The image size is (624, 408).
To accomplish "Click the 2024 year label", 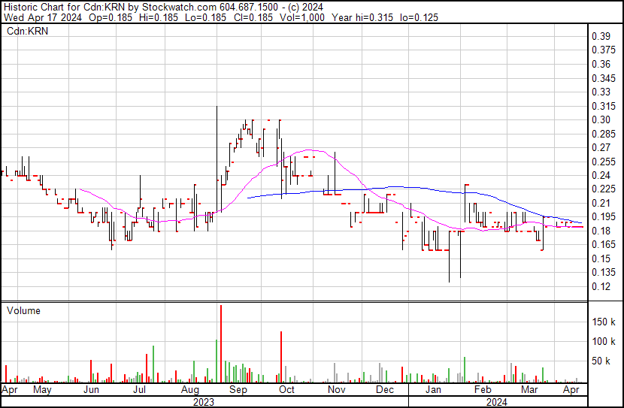I will [497, 402].
